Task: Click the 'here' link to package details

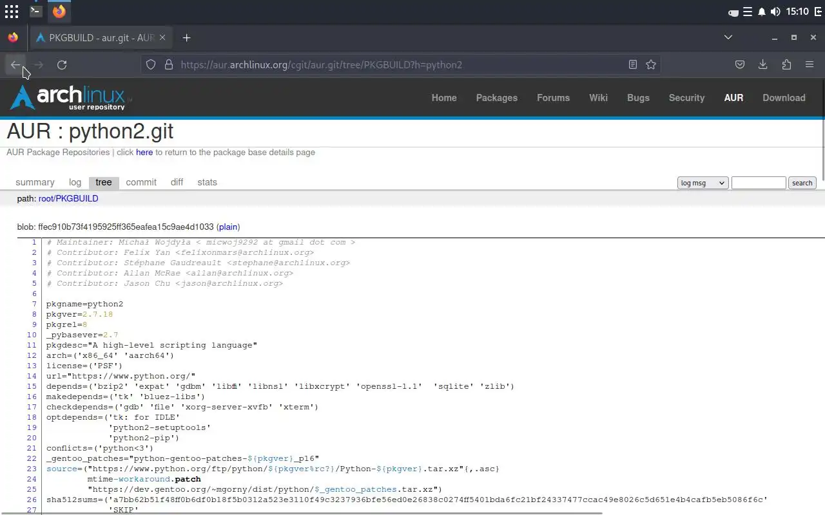Action: (144, 153)
